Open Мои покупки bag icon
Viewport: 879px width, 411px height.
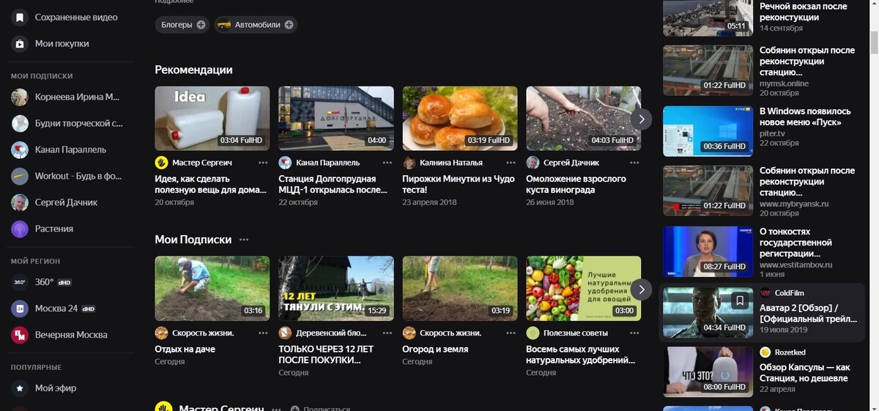tap(20, 43)
